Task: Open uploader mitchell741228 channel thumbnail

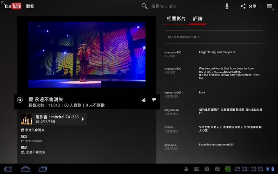Action: pos(26,119)
